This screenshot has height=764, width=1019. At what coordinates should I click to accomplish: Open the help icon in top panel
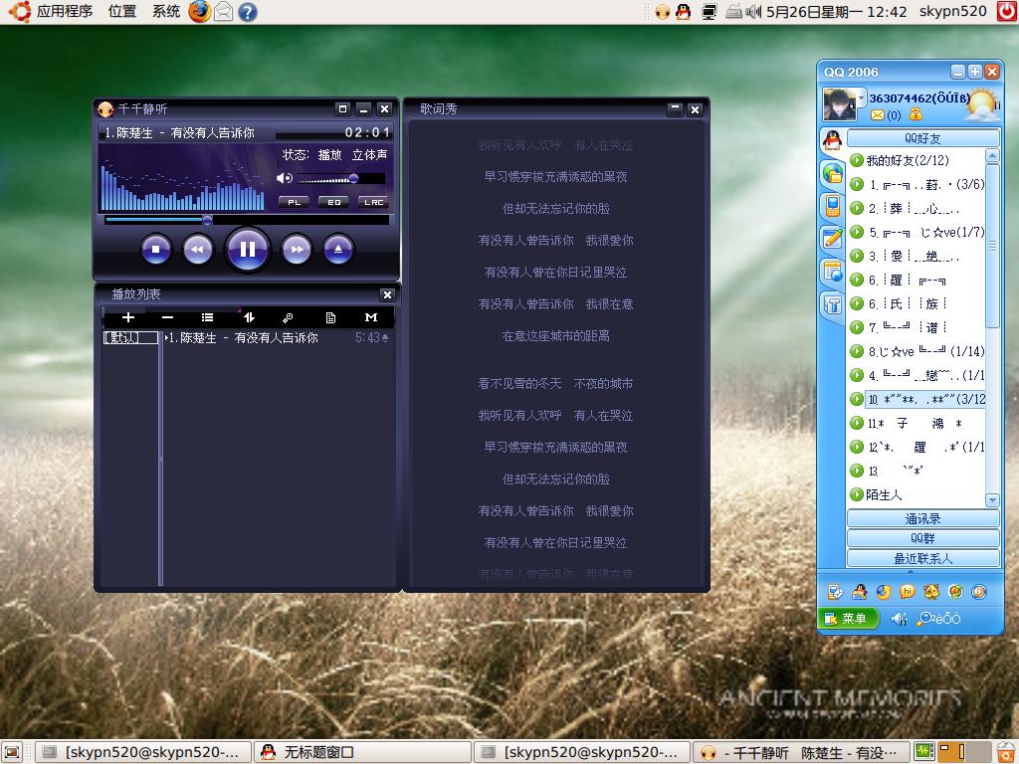pyautogui.click(x=248, y=12)
